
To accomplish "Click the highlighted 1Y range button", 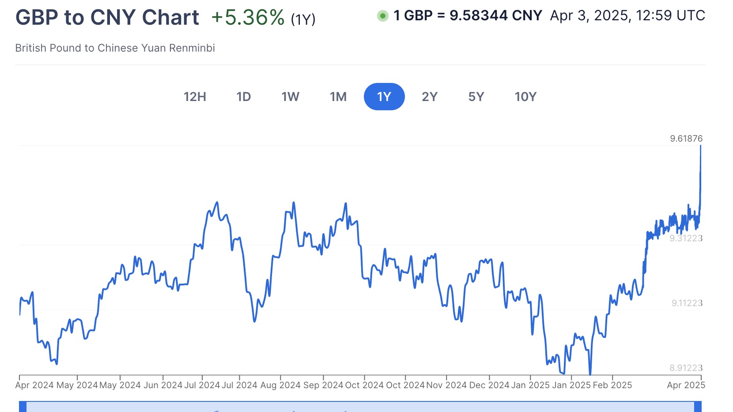I will pyautogui.click(x=384, y=96).
